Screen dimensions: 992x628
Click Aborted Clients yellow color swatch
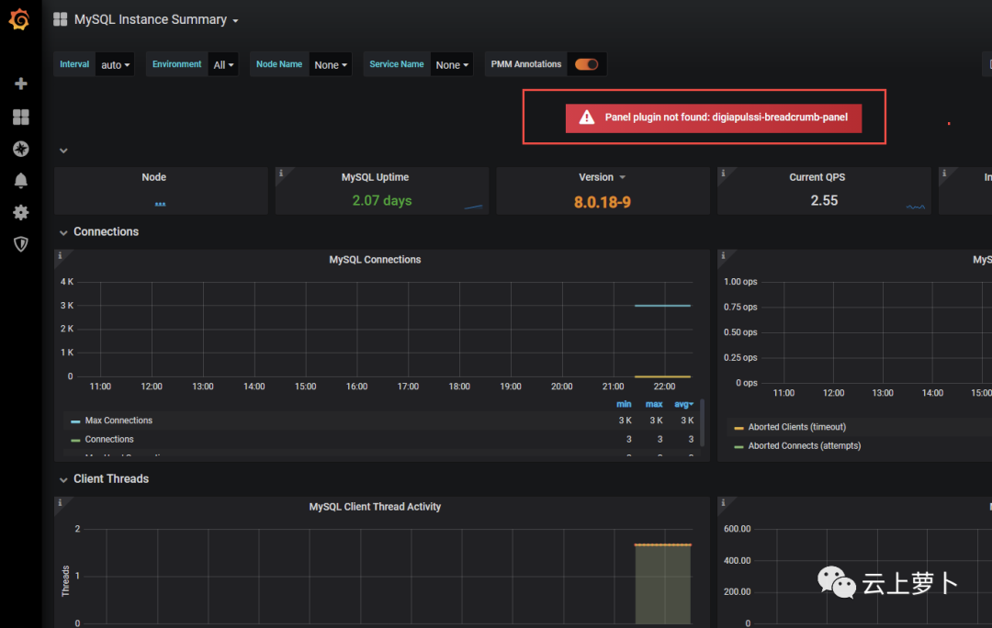tap(738, 428)
